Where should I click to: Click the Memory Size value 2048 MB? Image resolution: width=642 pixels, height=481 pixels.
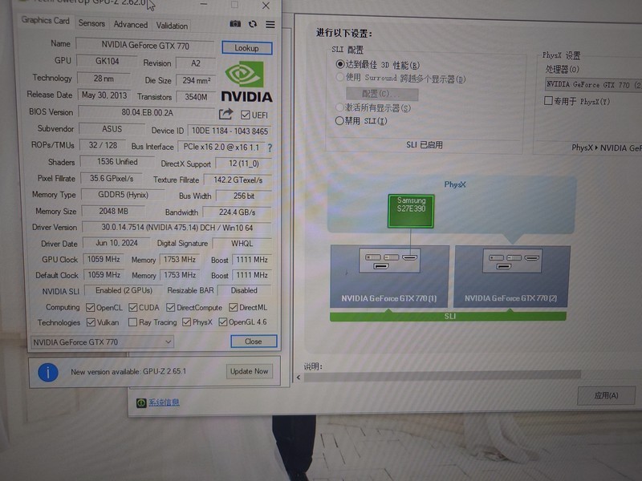pyautogui.click(x=113, y=211)
